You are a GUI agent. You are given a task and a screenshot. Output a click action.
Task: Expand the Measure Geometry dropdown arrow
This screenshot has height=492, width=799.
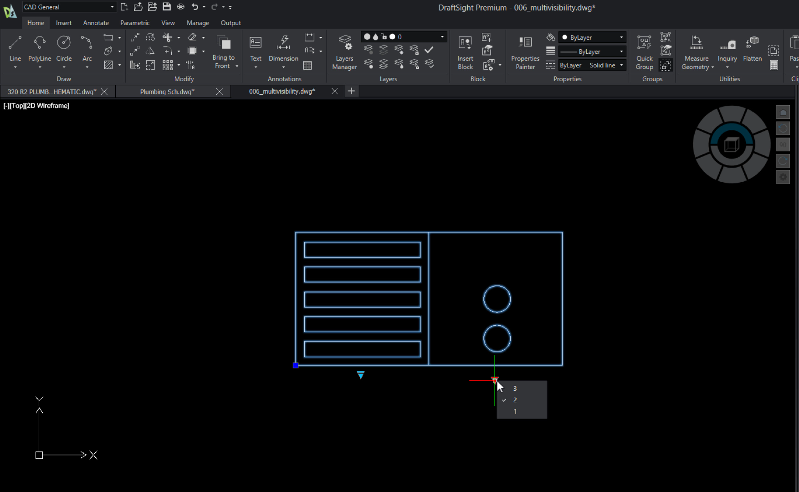pyautogui.click(x=712, y=67)
